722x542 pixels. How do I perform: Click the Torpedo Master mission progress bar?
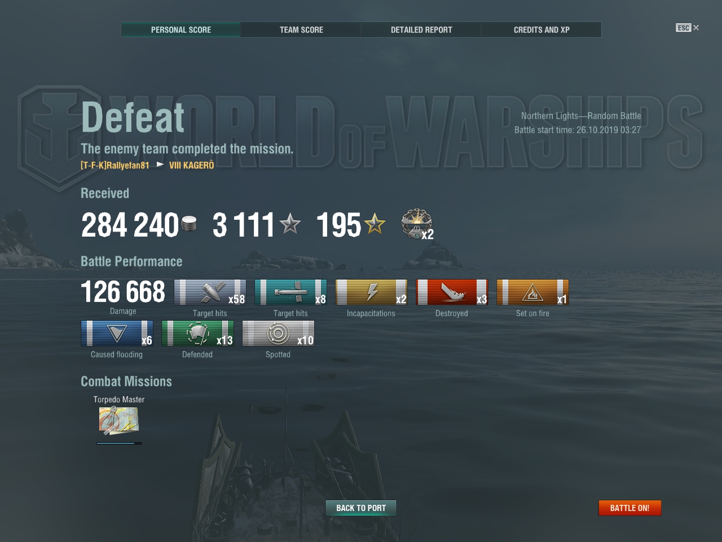tap(119, 443)
